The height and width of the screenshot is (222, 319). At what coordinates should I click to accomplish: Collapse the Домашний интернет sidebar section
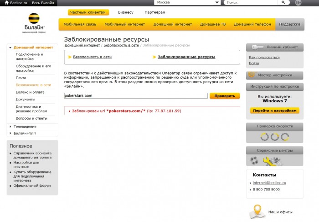tap(10, 48)
